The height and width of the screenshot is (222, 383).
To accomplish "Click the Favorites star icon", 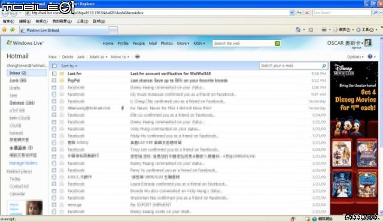I will tap(4, 30).
